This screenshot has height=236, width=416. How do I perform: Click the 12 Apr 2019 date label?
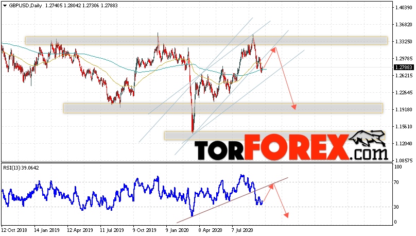tap(80, 230)
